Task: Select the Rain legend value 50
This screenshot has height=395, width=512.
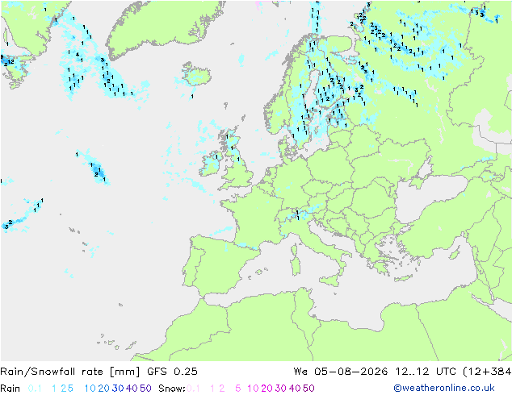Action: coord(145,389)
